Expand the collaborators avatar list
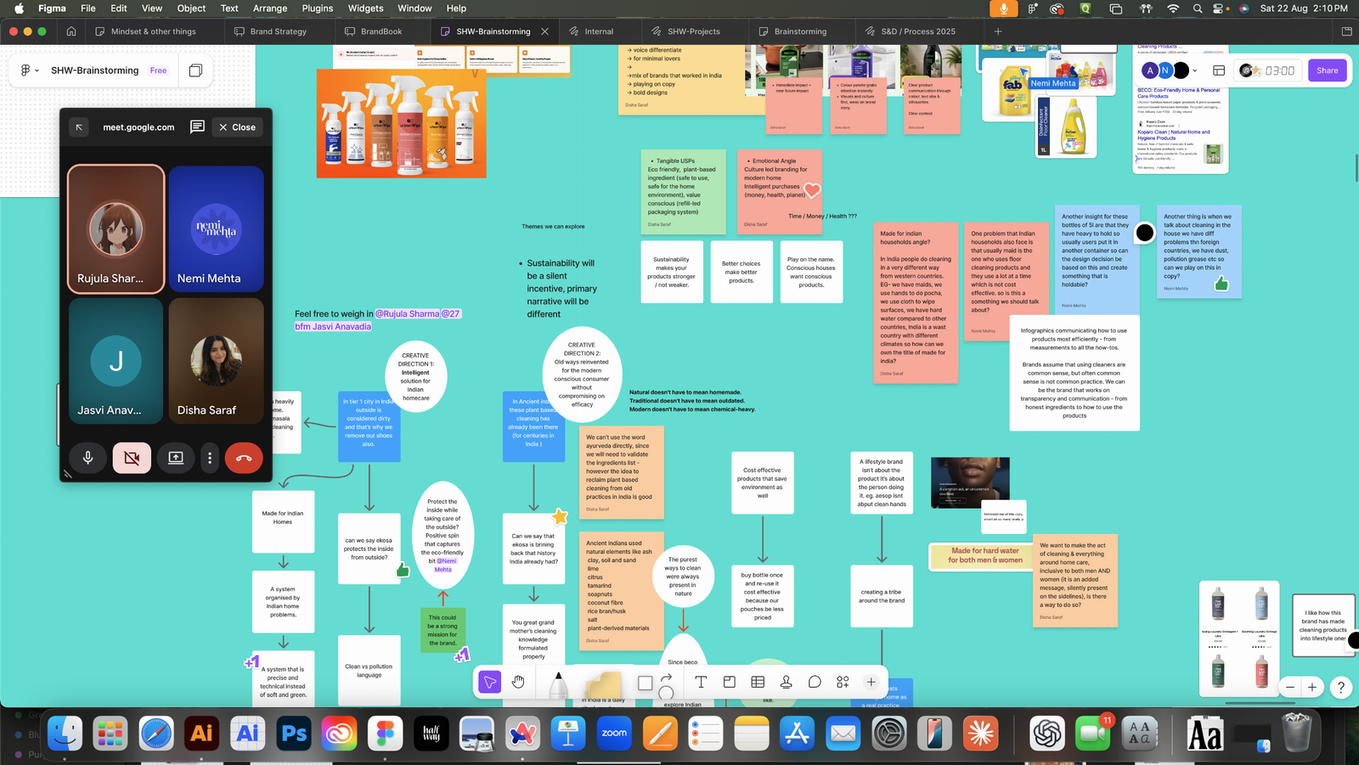 pos(1195,70)
